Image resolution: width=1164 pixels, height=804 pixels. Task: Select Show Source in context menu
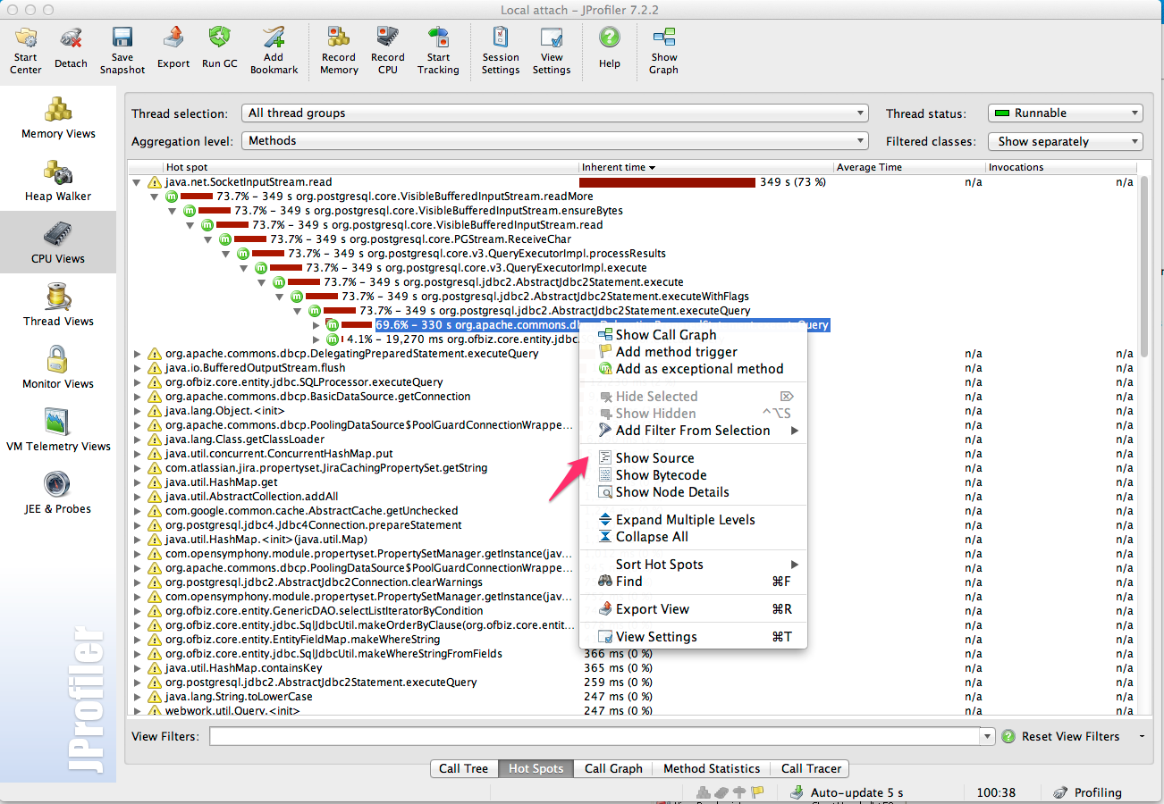693,458
